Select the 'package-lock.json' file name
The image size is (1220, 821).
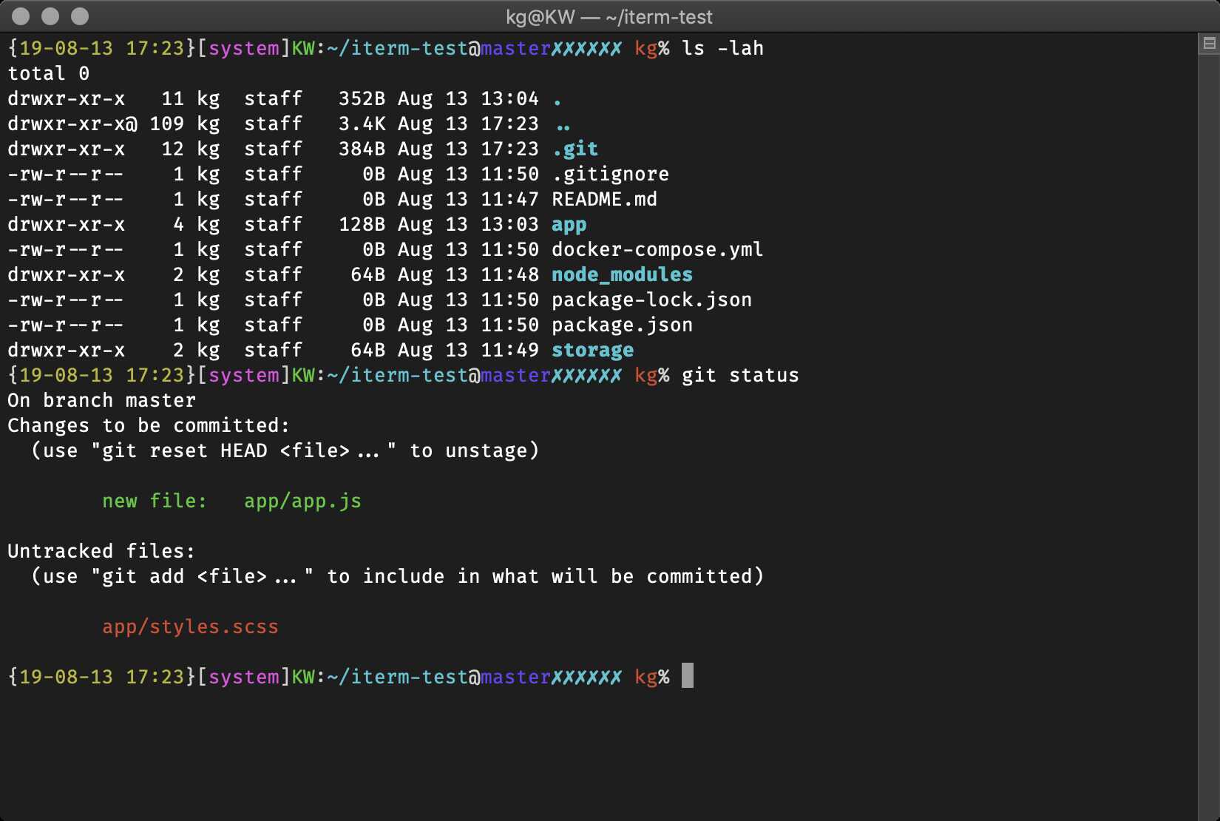click(x=652, y=300)
